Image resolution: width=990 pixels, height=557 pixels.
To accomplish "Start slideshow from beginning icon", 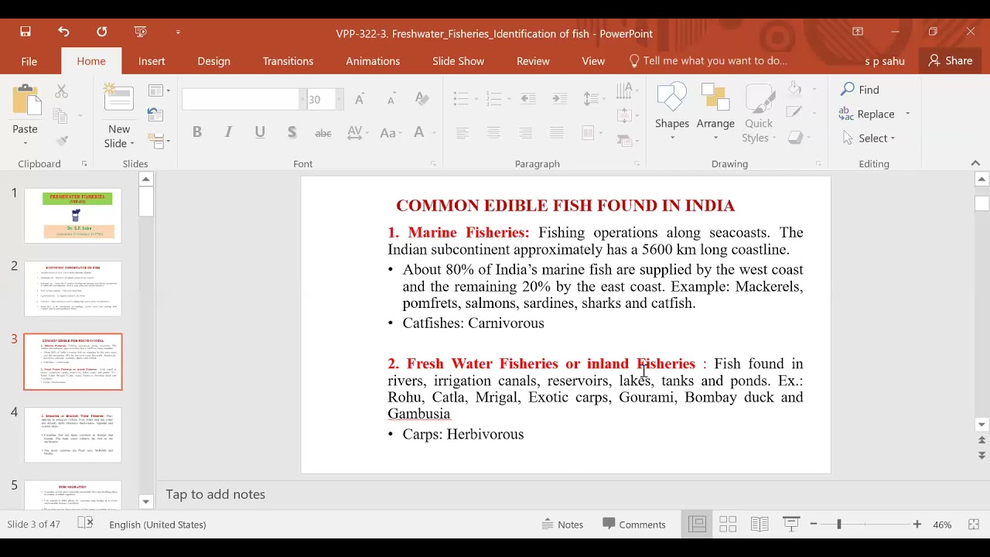I will 140,32.
